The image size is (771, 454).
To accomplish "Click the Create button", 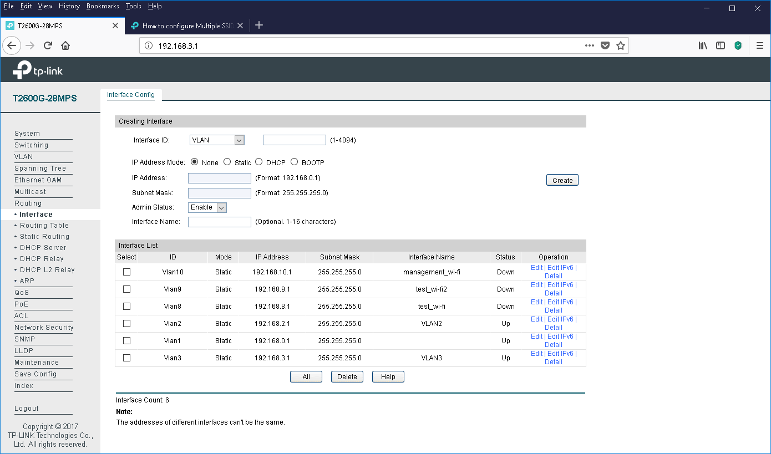I will pyautogui.click(x=562, y=180).
